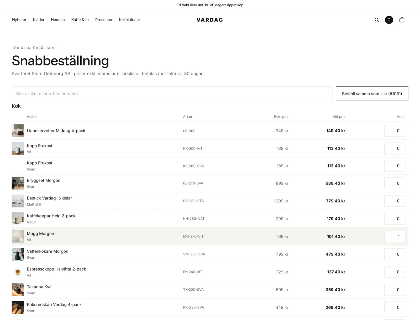This screenshot has height=320, width=420.
Task: Click Bestick Vardag 16 delar thumbnail
Action: [18, 201]
